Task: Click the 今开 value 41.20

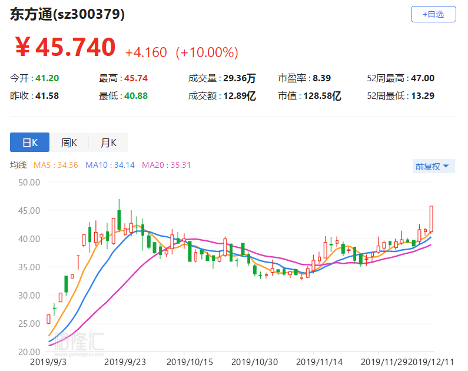Action: tap(47, 78)
